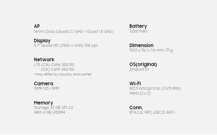
Task: Select the 153.2 x 76.1 dimension text
Action: (151, 50)
